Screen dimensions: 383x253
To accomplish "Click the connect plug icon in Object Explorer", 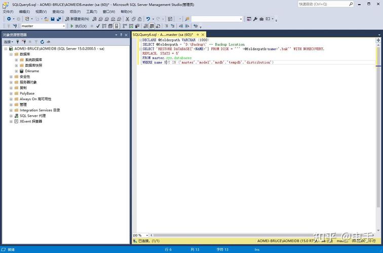I will tap(18, 42).
